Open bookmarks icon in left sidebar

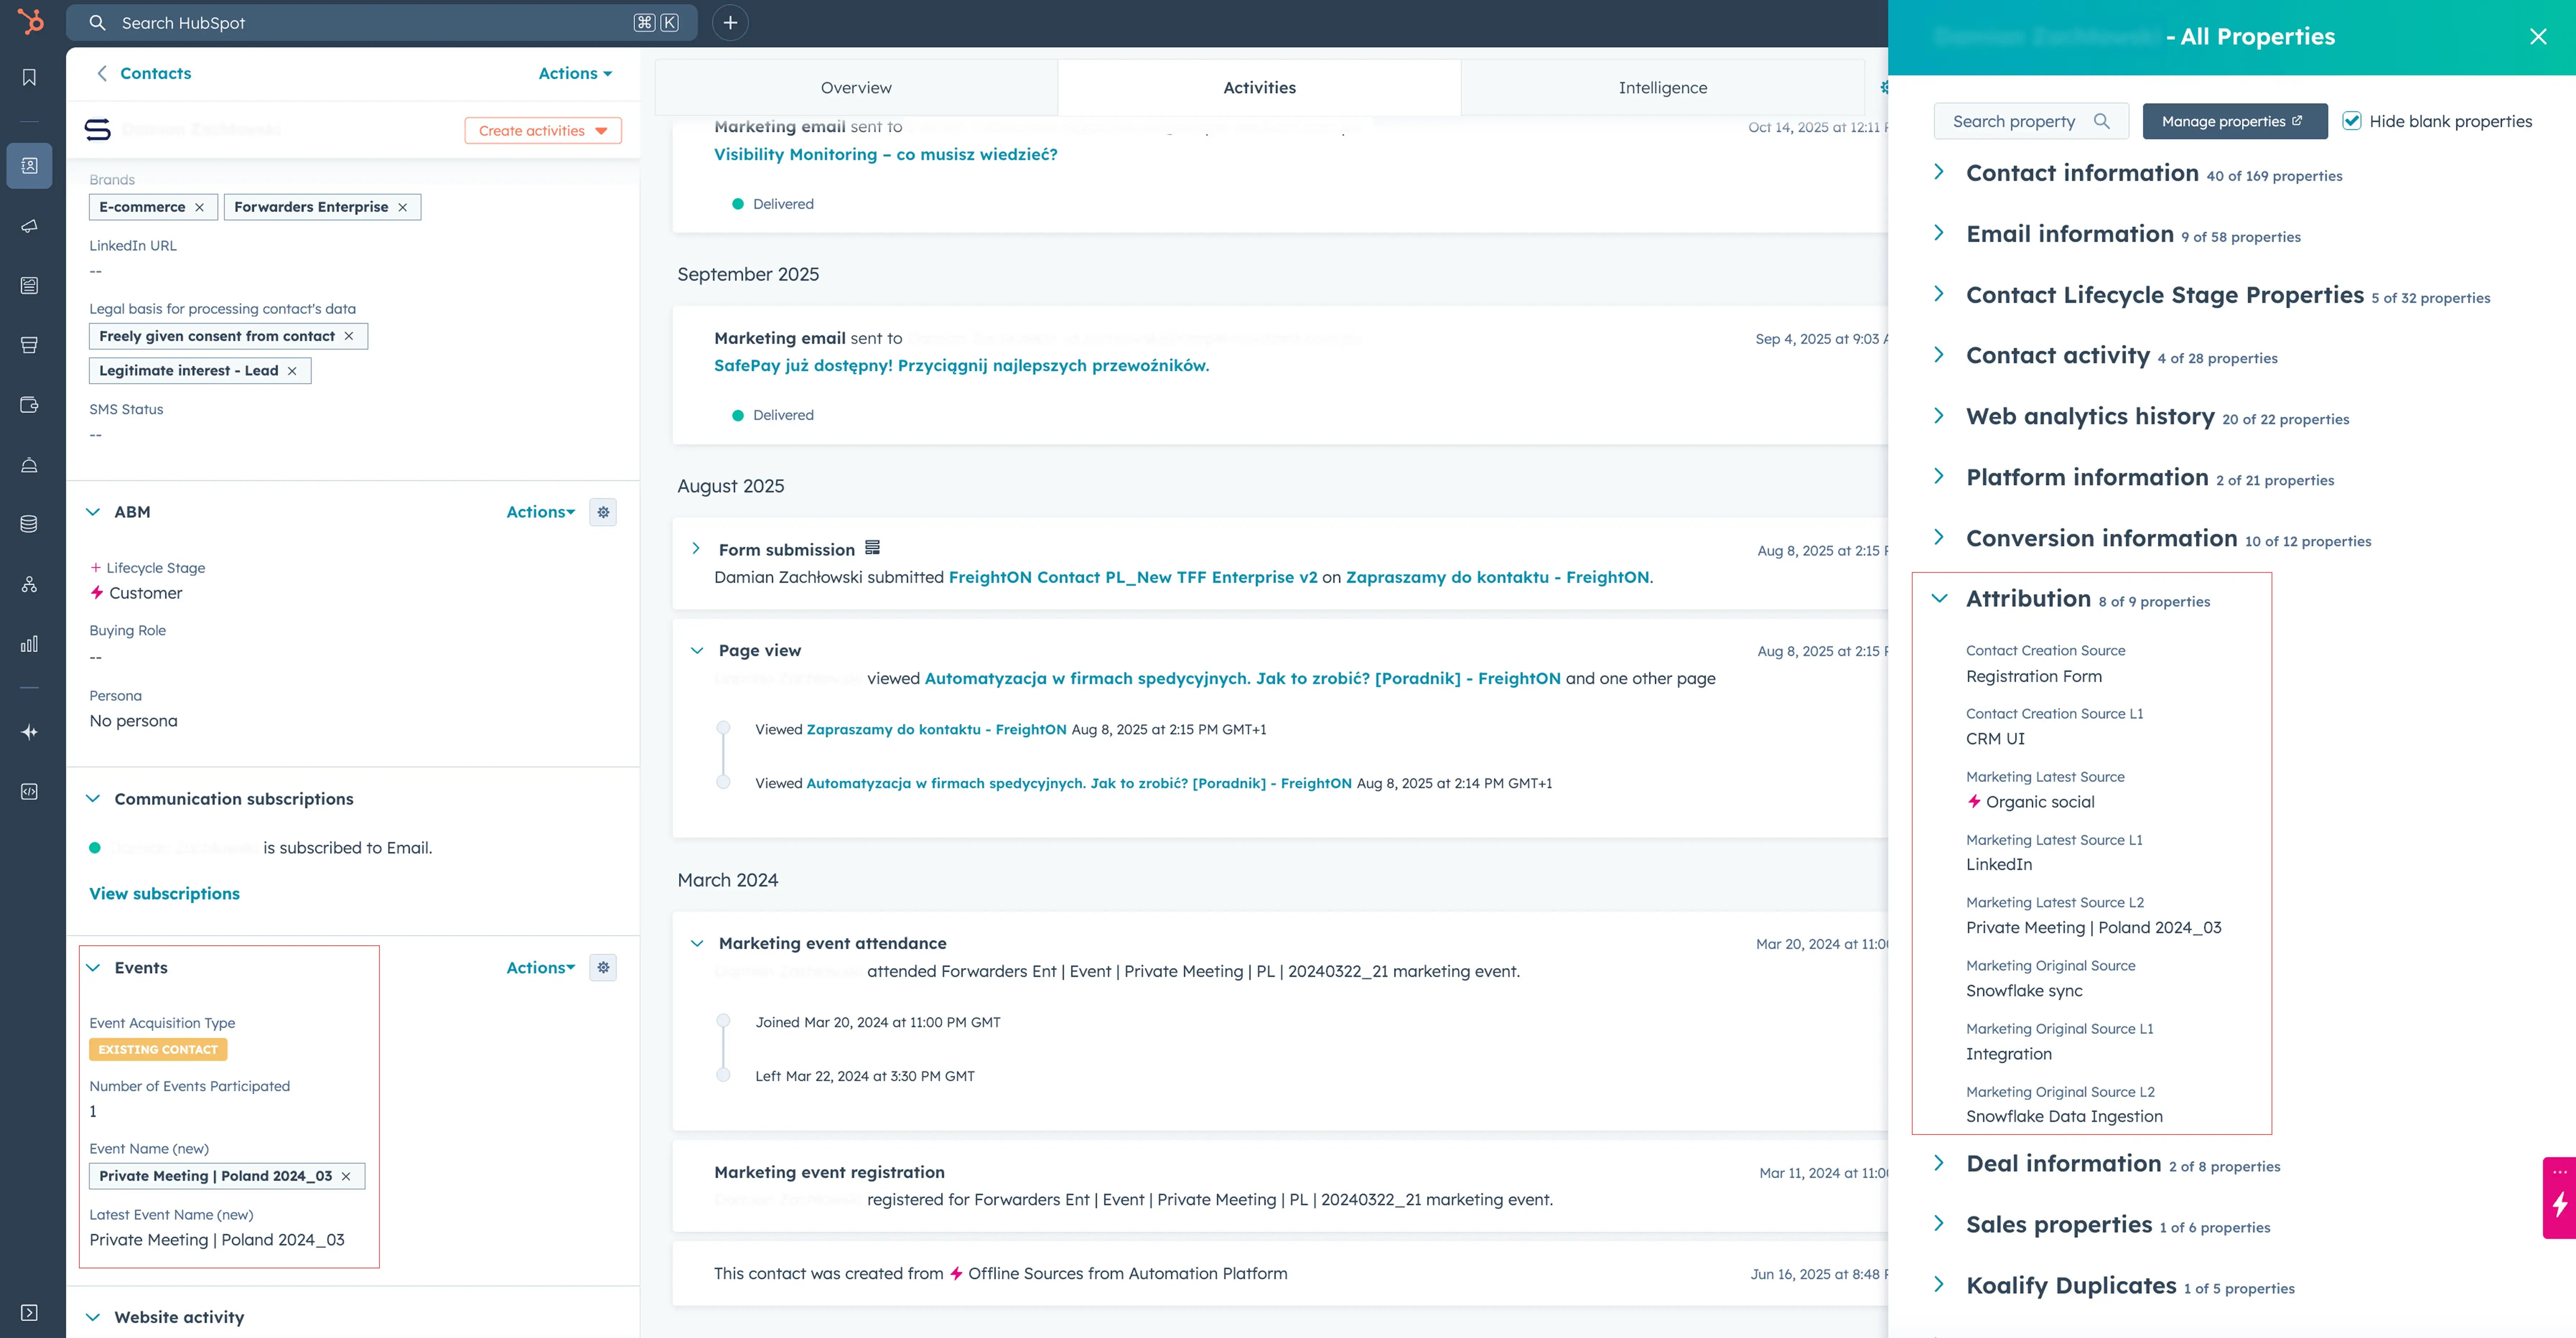29,78
